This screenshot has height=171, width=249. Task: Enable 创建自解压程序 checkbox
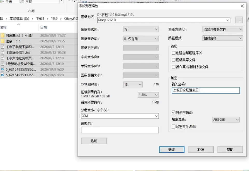tap(174, 53)
